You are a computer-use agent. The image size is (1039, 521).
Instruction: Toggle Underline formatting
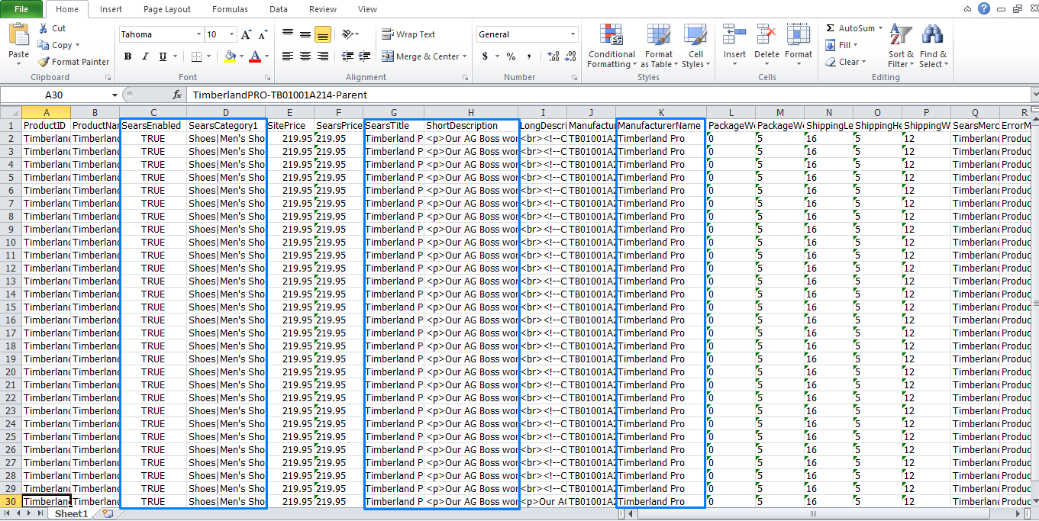pyautogui.click(x=163, y=56)
